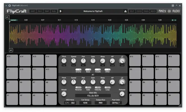This screenshot has width=186, height=112.
Task: Click the TRACK button
Action: click(146, 11)
